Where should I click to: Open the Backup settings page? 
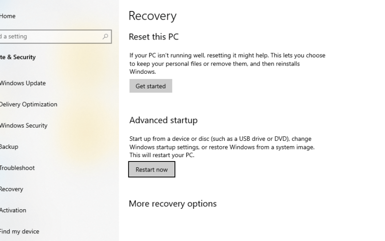9,147
